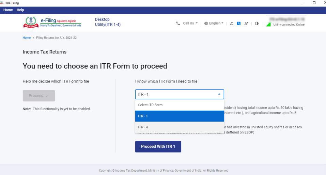Toggle the high contrast mode icon

coord(256,23)
